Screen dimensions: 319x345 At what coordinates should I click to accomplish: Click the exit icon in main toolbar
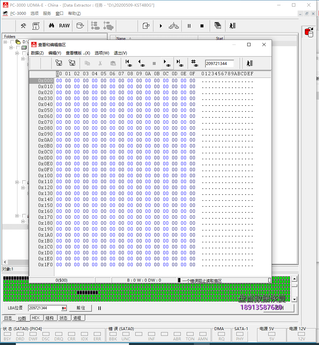tap(232, 26)
